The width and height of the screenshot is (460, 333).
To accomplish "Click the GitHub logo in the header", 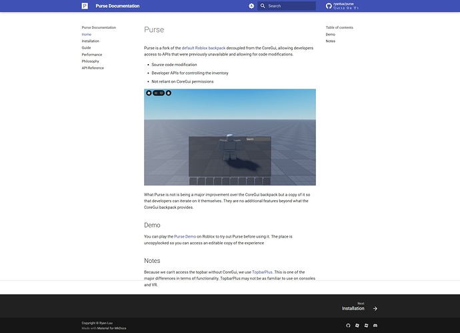I will (329, 6).
